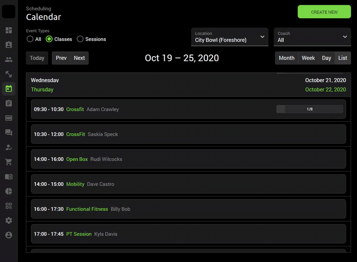Switch to Day view
Screen dimensions: 357x262
tap(326, 58)
